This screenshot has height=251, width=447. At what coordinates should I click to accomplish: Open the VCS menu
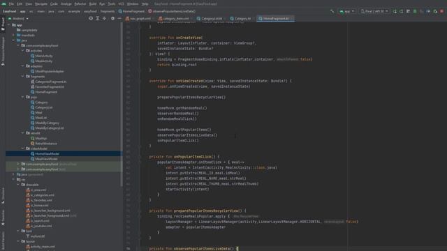pos(121,4)
